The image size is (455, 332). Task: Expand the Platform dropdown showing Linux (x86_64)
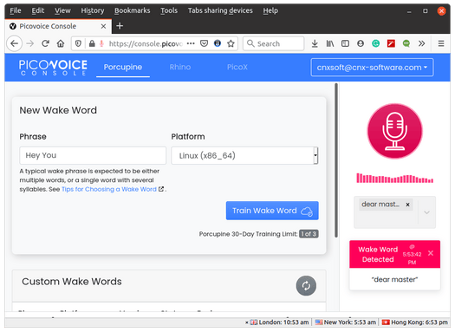pos(244,155)
